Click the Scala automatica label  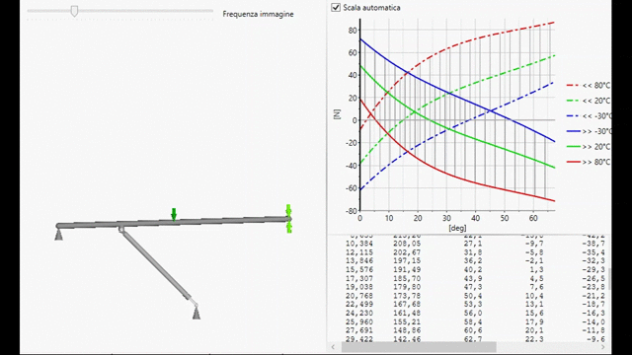pos(371,8)
